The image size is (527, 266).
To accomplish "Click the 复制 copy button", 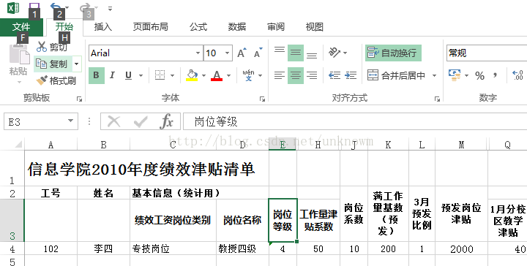I will click(53, 64).
